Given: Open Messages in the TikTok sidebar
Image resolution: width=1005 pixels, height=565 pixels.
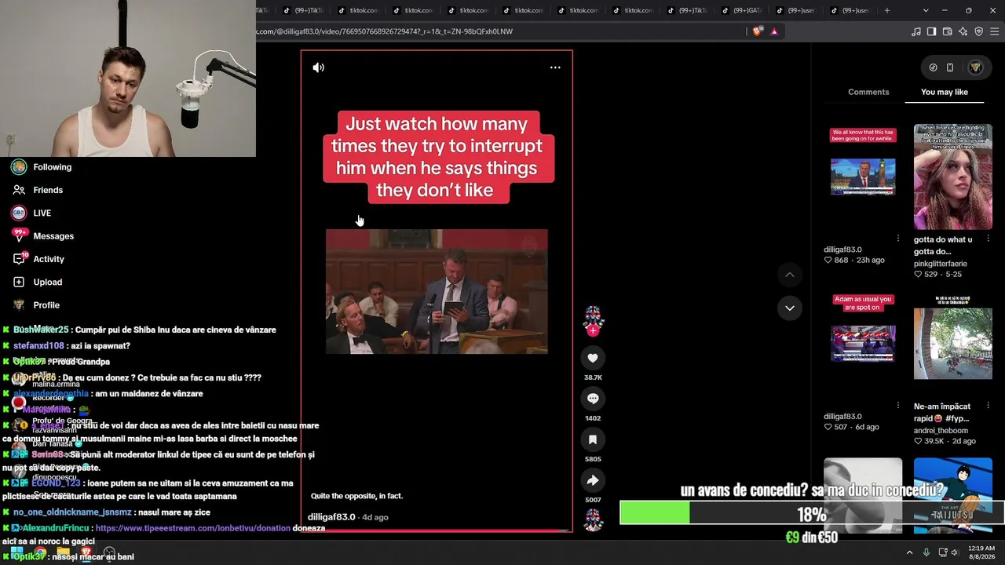Looking at the screenshot, I should pyautogui.click(x=53, y=236).
